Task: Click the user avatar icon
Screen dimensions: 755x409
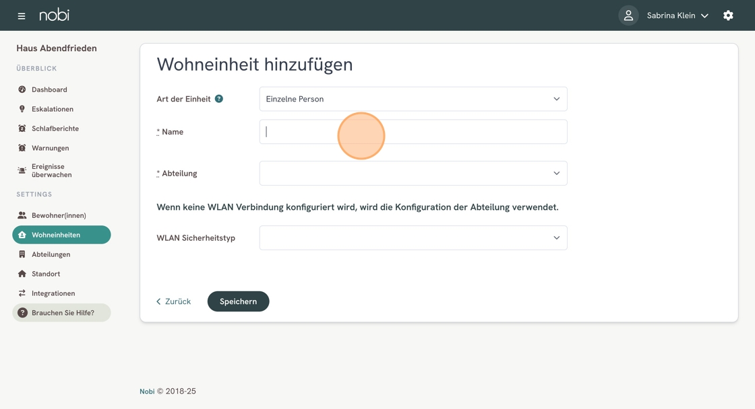Action: (x=628, y=15)
